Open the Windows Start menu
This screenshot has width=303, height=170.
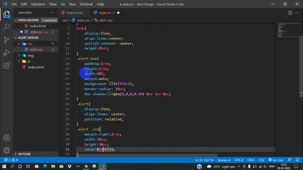(4, 166)
